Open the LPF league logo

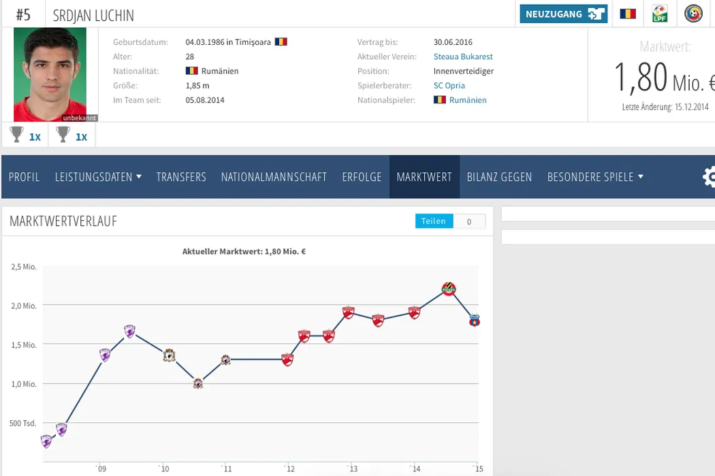[660, 14]
